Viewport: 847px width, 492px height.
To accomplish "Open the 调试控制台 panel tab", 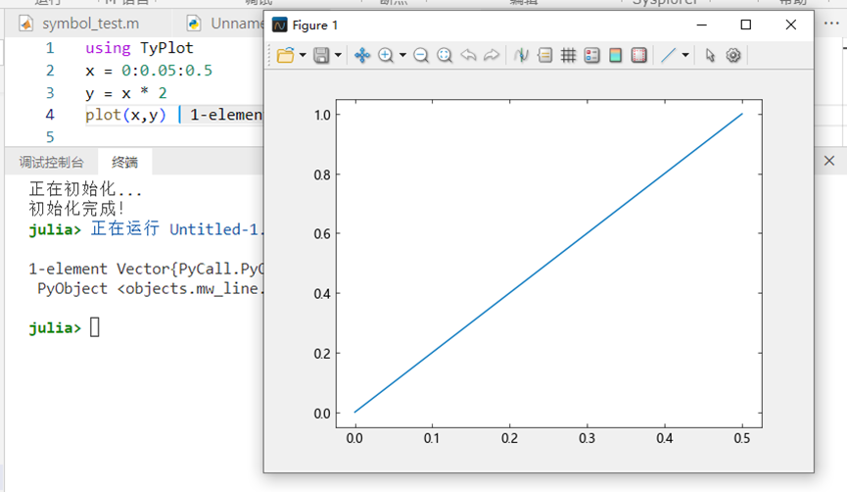I will click(x=51, y=162).
